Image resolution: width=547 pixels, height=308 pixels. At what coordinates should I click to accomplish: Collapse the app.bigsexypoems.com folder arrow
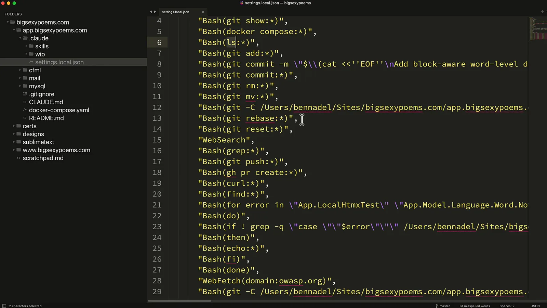(14, 30)
